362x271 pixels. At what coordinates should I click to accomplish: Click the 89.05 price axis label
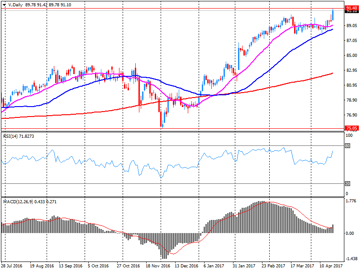[x=351, y=26]
